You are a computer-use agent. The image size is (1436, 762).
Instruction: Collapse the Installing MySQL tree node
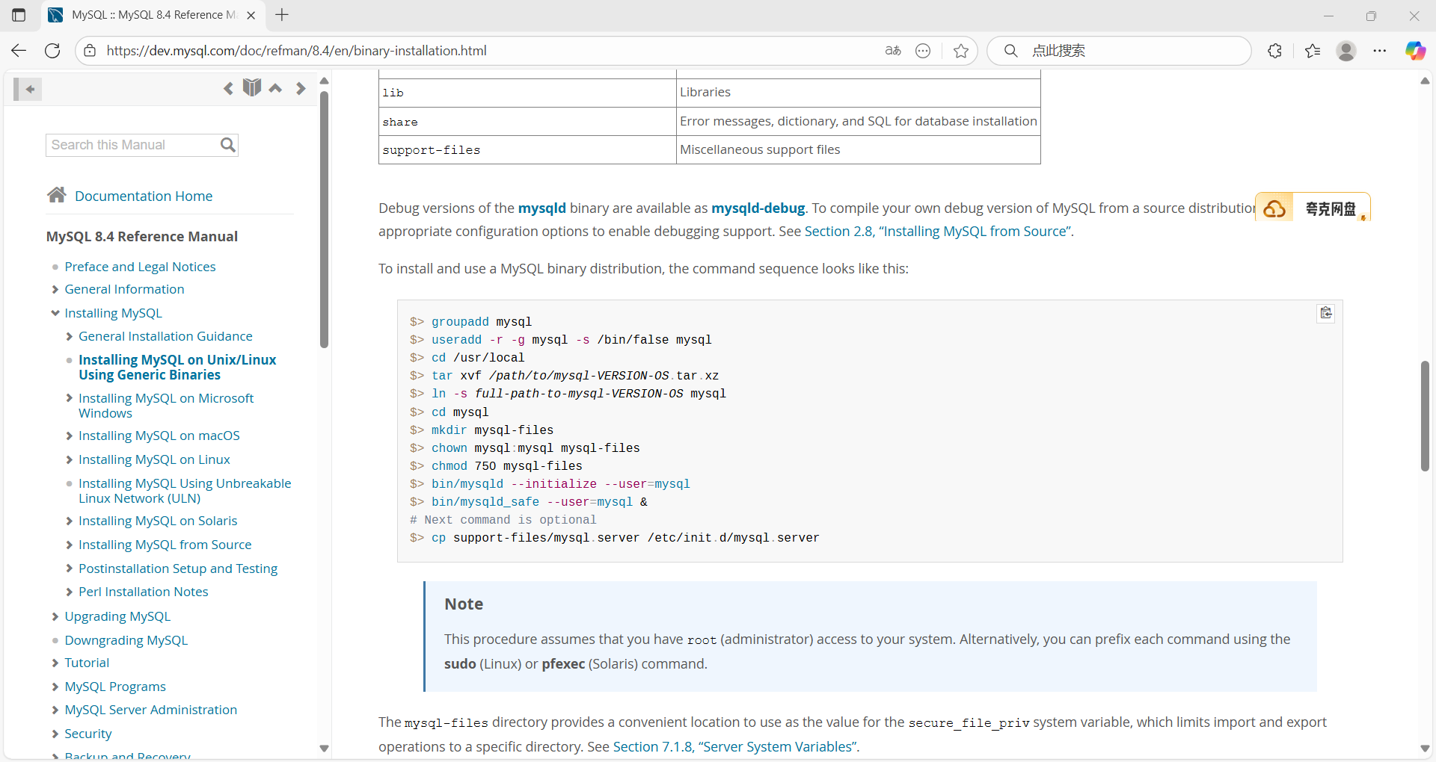55,313
